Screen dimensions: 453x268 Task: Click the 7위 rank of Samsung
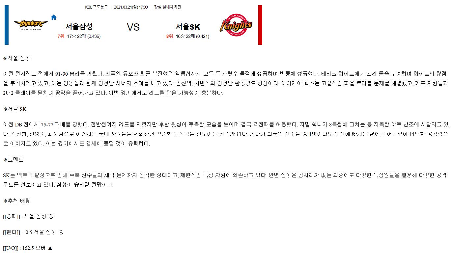click(61, 36)
